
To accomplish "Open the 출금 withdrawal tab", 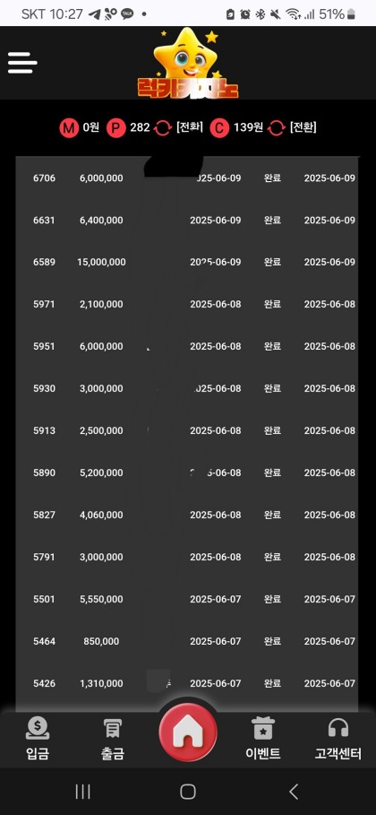I will (113, 738).
